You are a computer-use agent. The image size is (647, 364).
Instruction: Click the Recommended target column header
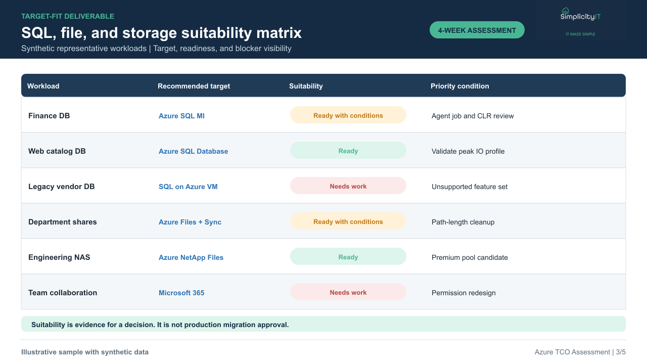(194, 86)
